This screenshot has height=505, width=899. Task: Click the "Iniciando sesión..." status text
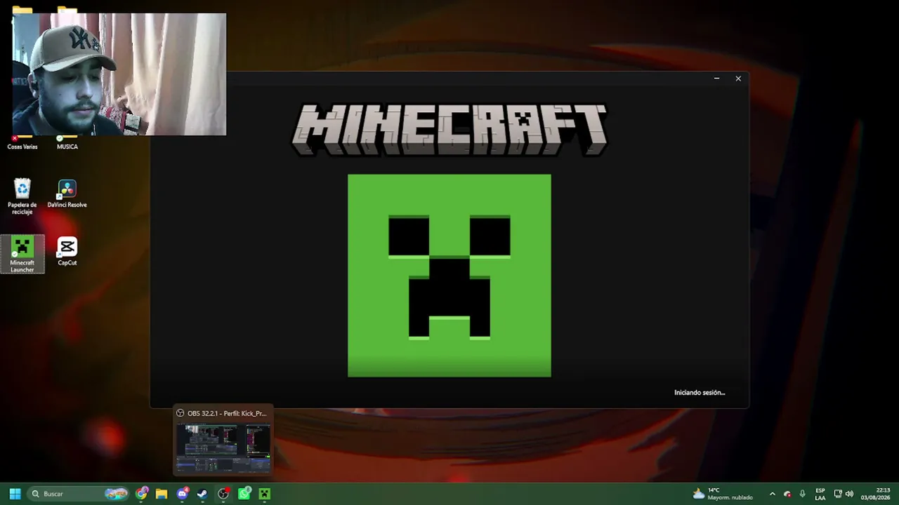pos(700,393)
